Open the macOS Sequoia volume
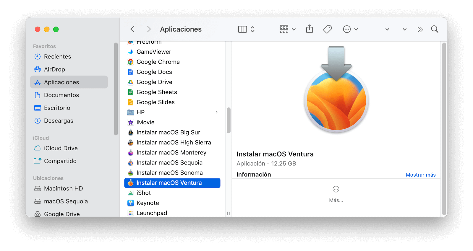 69,201
